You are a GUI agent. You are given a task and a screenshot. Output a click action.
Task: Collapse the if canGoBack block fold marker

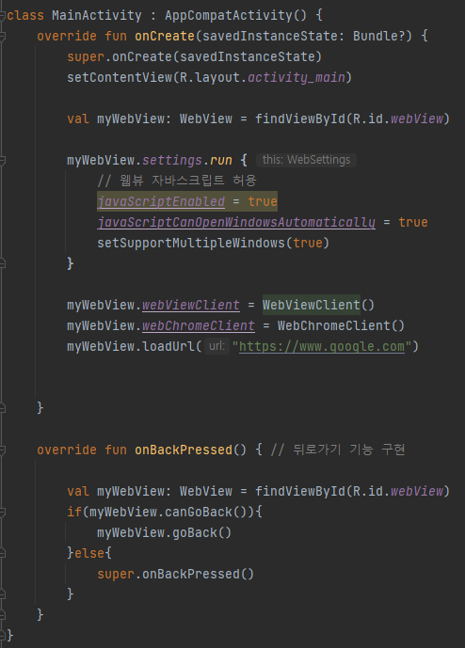click(2, 512)
